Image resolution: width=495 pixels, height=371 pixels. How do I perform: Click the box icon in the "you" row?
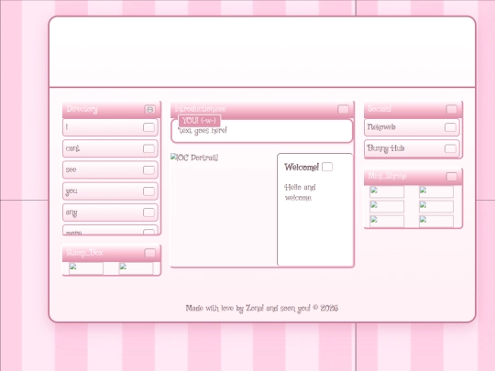[148, 191]
